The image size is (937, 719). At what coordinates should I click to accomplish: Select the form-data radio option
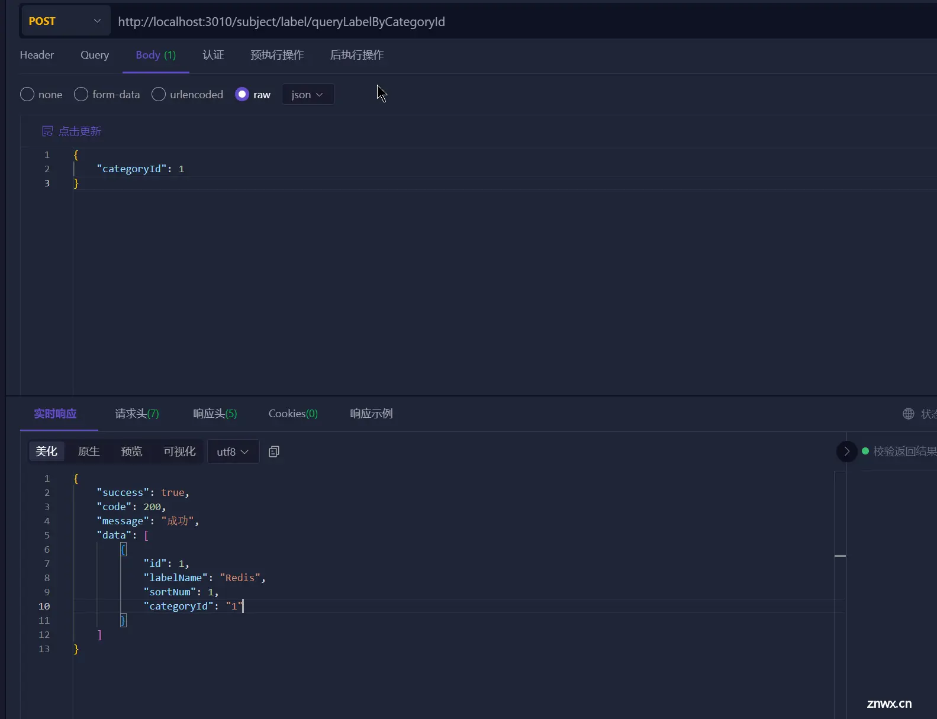pyautogui.click(x=81, y=94)
